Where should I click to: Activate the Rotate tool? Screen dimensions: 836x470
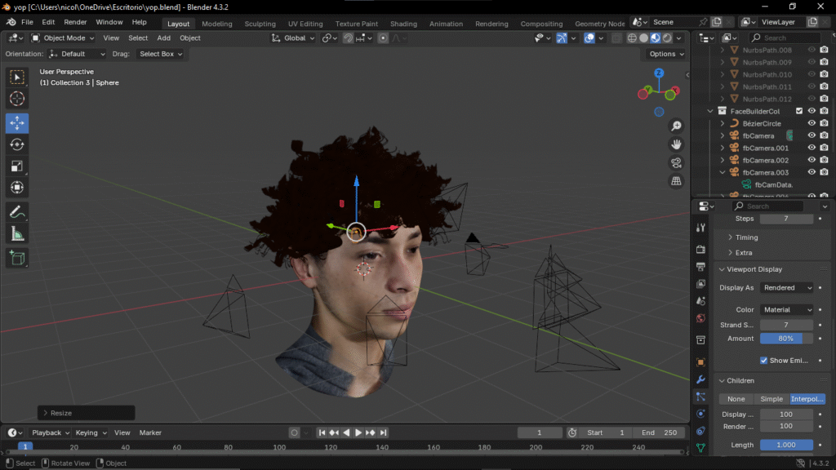tap(17, 144)
